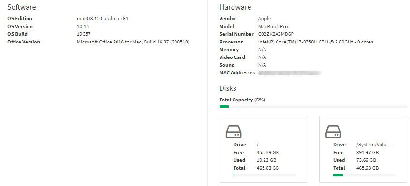Click the Apple vendor value
The height and width of the screenshot is (186, 410).
tap(264, 19)
